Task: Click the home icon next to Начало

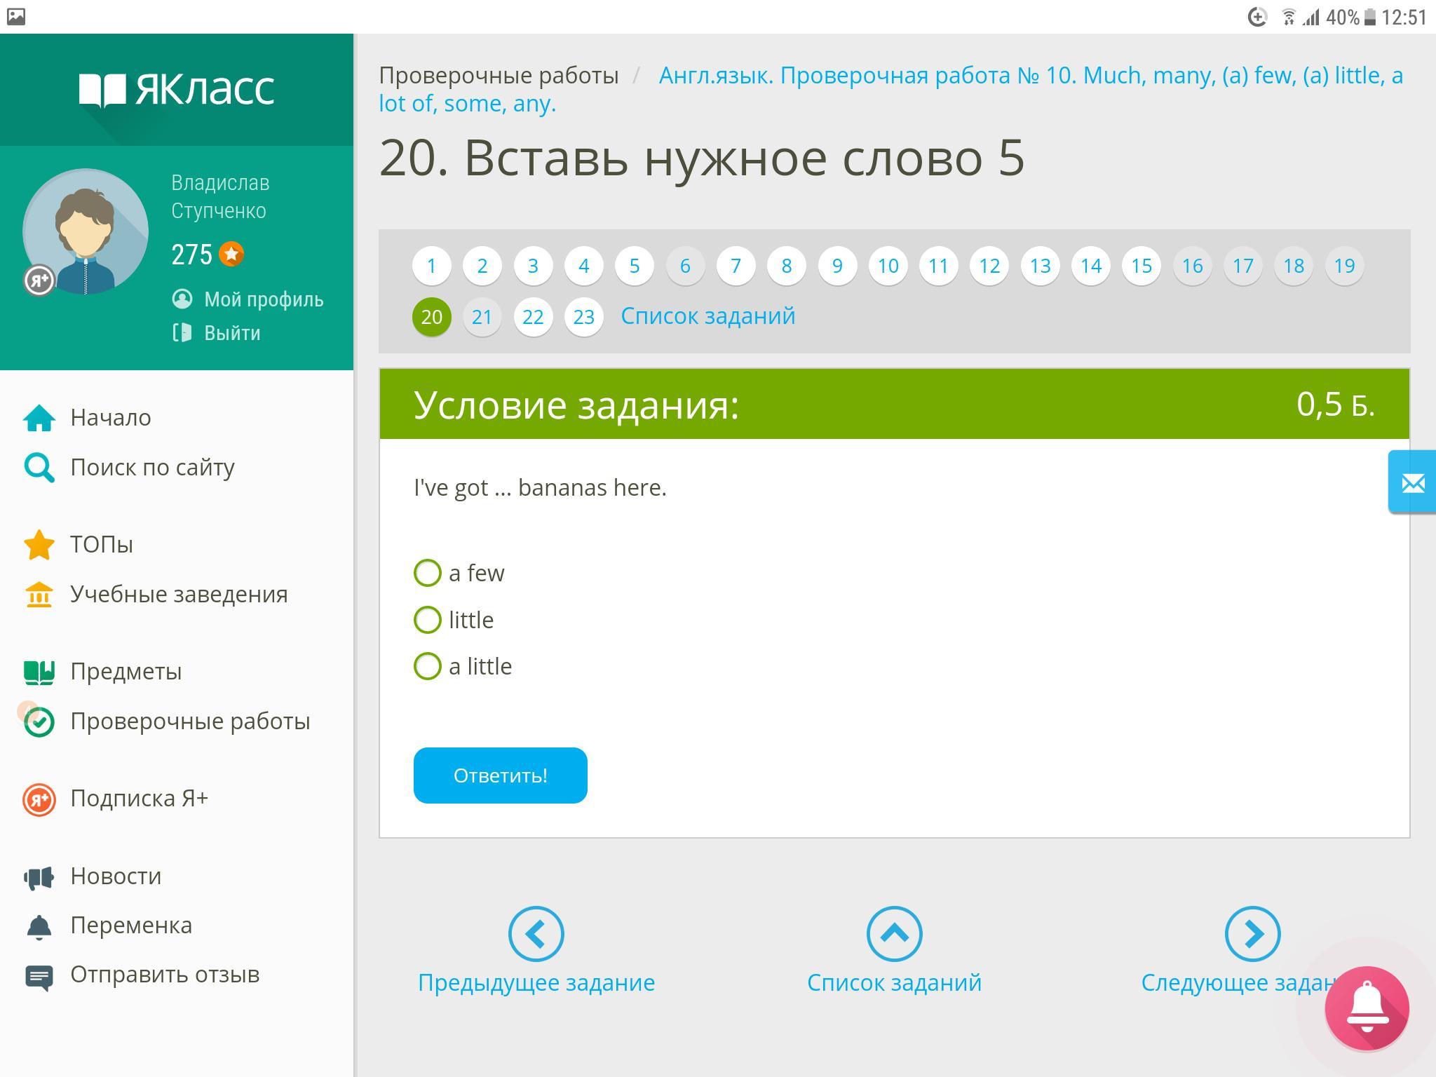Action: pyautogui.click(x=39, y=418)
